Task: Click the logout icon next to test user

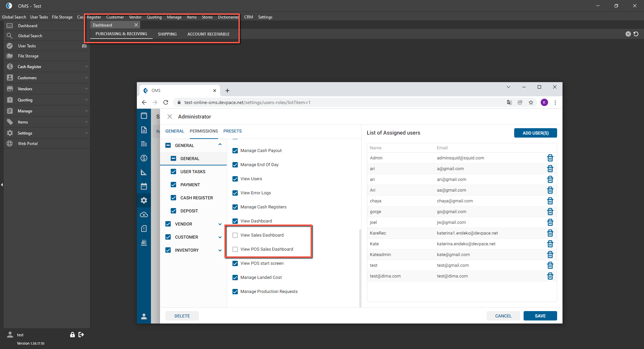Action: 81,335
